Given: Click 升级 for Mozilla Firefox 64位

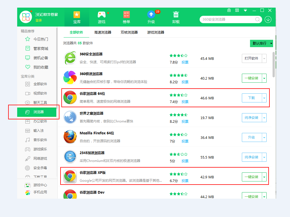Looking at the screenshot, I should coord(252,137).
